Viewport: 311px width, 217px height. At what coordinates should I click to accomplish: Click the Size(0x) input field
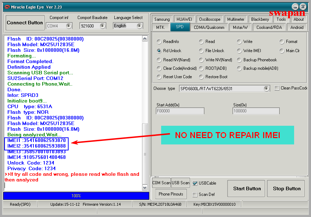pos(256,111)
